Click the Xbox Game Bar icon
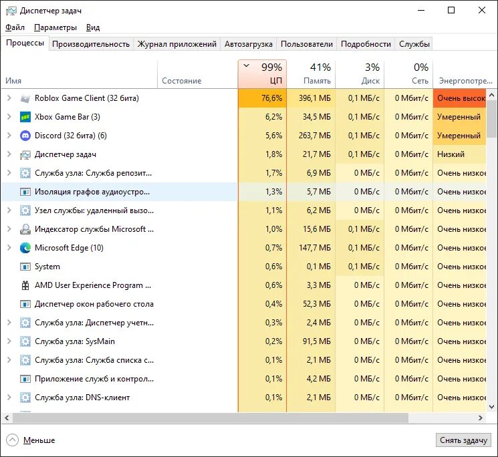This screenshot has width=498, height=457. (x=25, y=117)
